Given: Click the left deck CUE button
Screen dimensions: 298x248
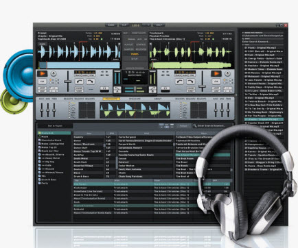Looking at the screenshot, I should [x=42, y=82].
